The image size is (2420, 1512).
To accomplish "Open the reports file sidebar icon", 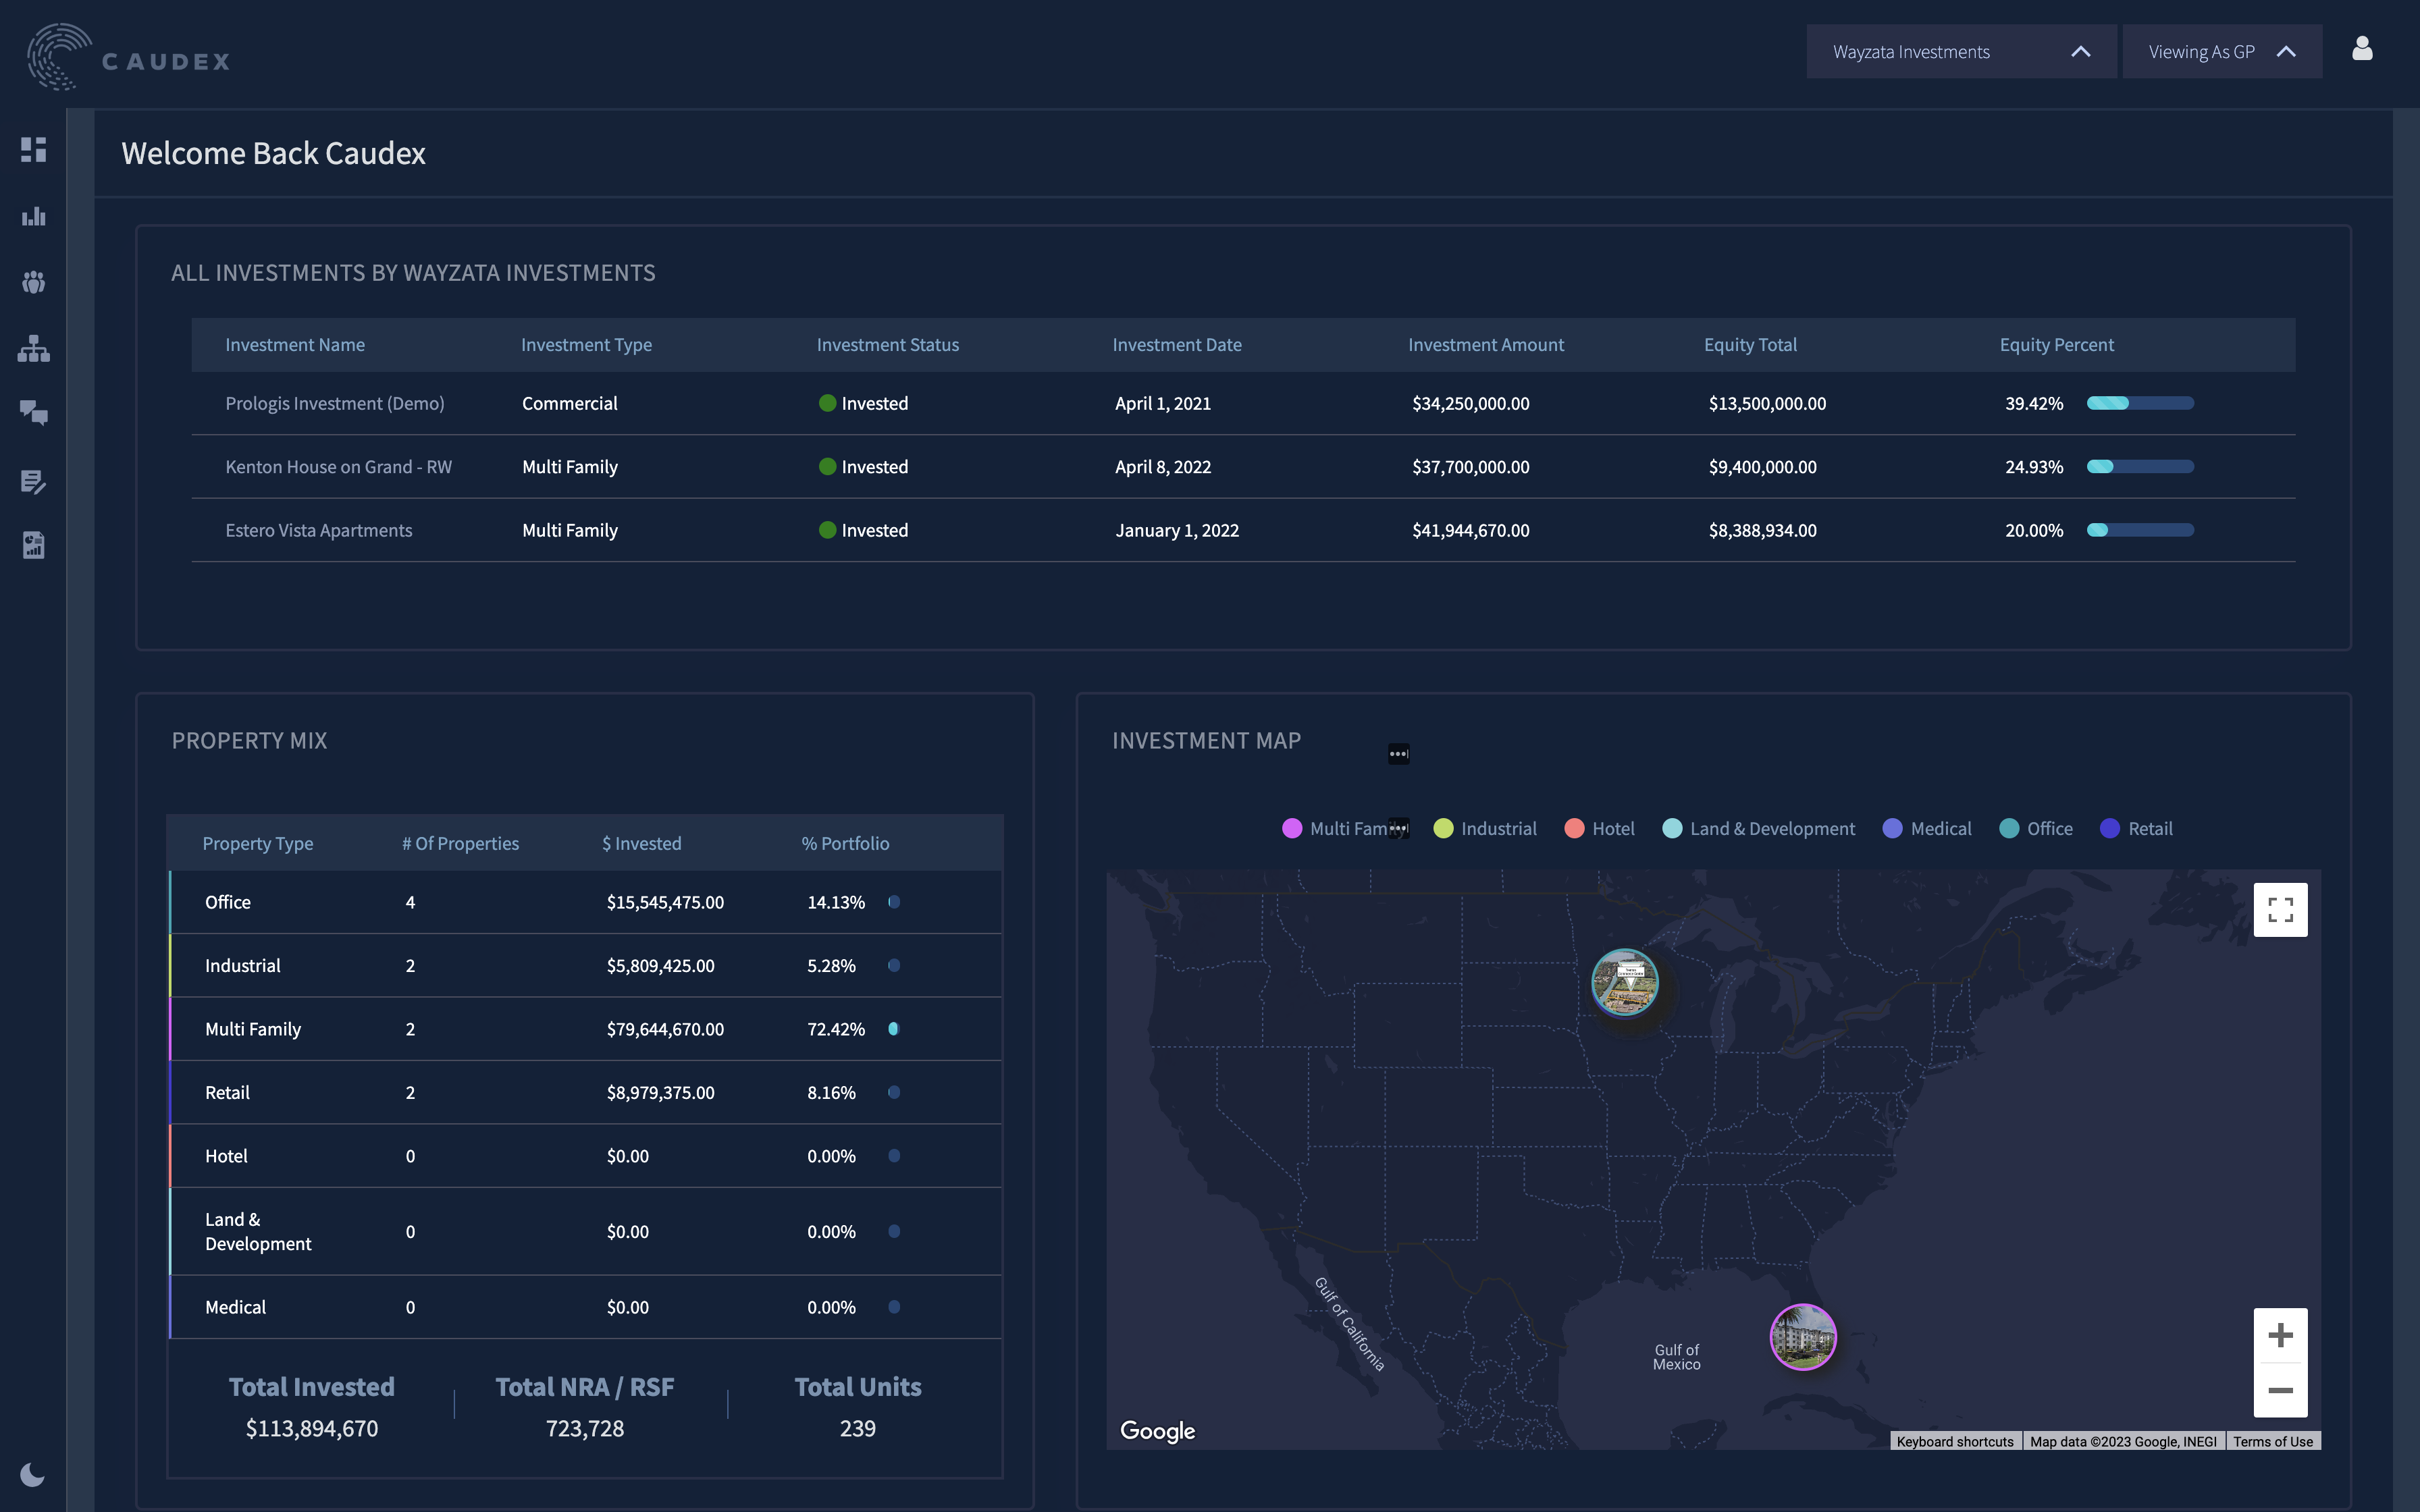I will [x=34, y=545].
